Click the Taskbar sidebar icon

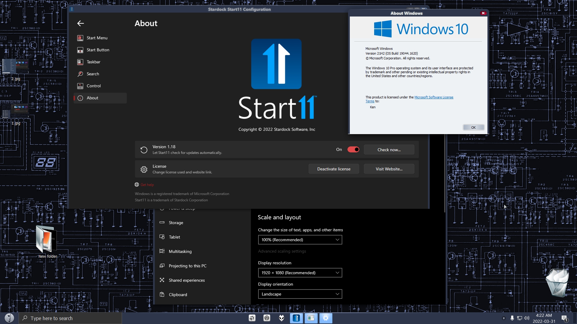click(x=80, y=62)
